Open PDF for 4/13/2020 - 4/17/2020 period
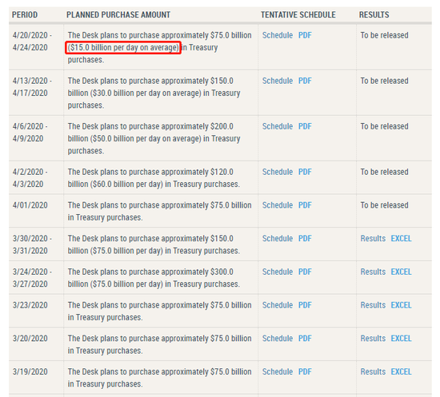 305,81
